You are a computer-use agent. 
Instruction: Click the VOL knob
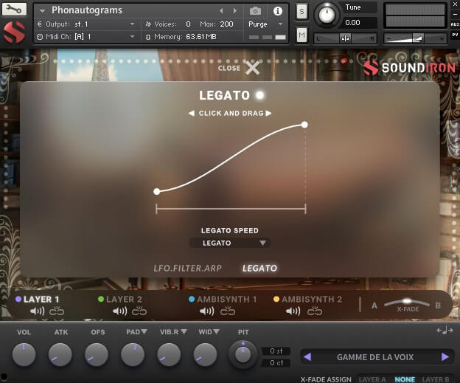[x=24, y=355]
